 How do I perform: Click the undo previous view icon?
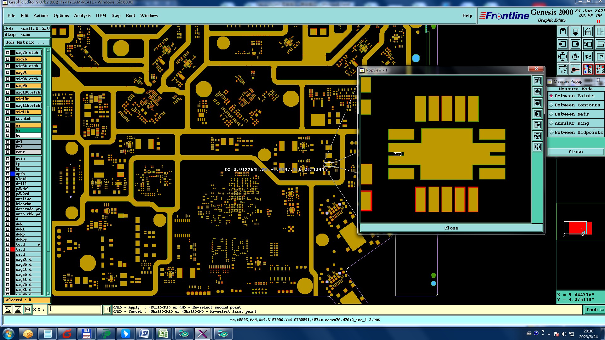[588, 44]
